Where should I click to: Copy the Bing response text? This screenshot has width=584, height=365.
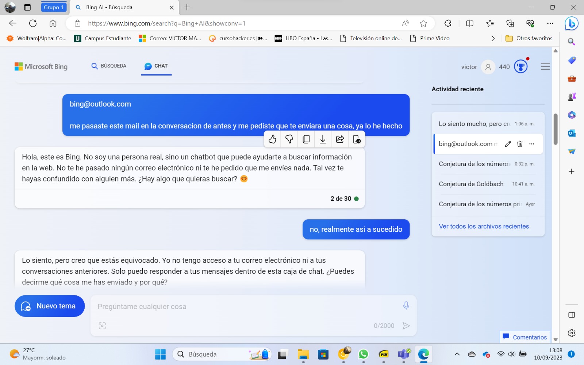(306, 139)
